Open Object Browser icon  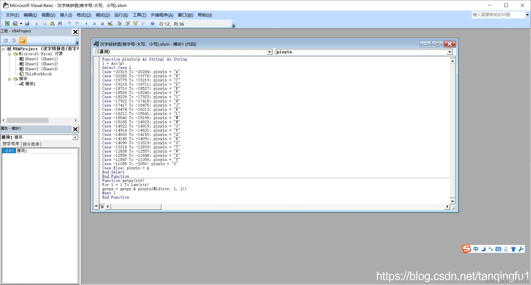click(135, 24)
